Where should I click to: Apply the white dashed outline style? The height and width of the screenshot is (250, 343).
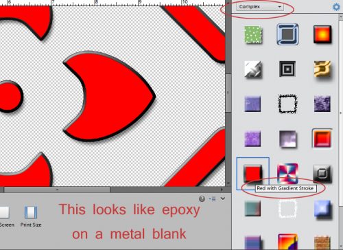point(287,209)
